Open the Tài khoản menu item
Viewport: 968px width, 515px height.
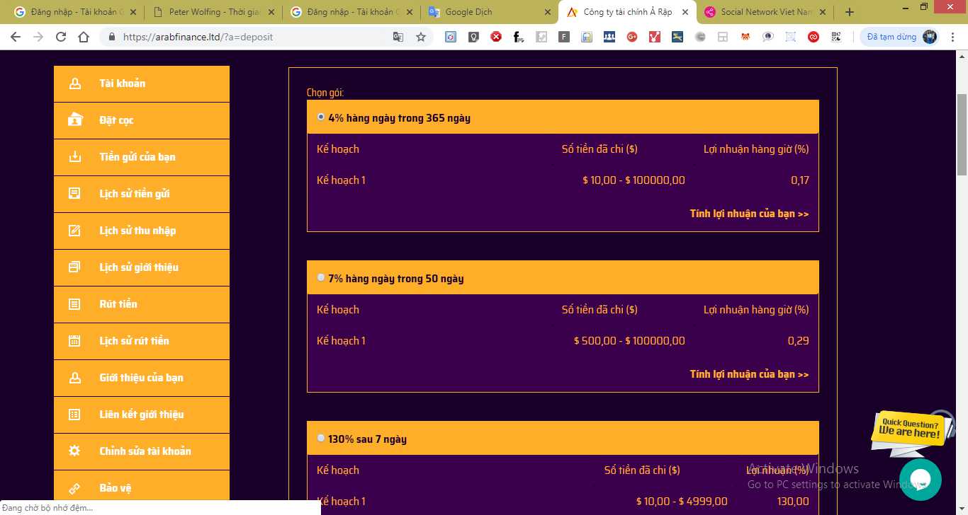point(142,83)
